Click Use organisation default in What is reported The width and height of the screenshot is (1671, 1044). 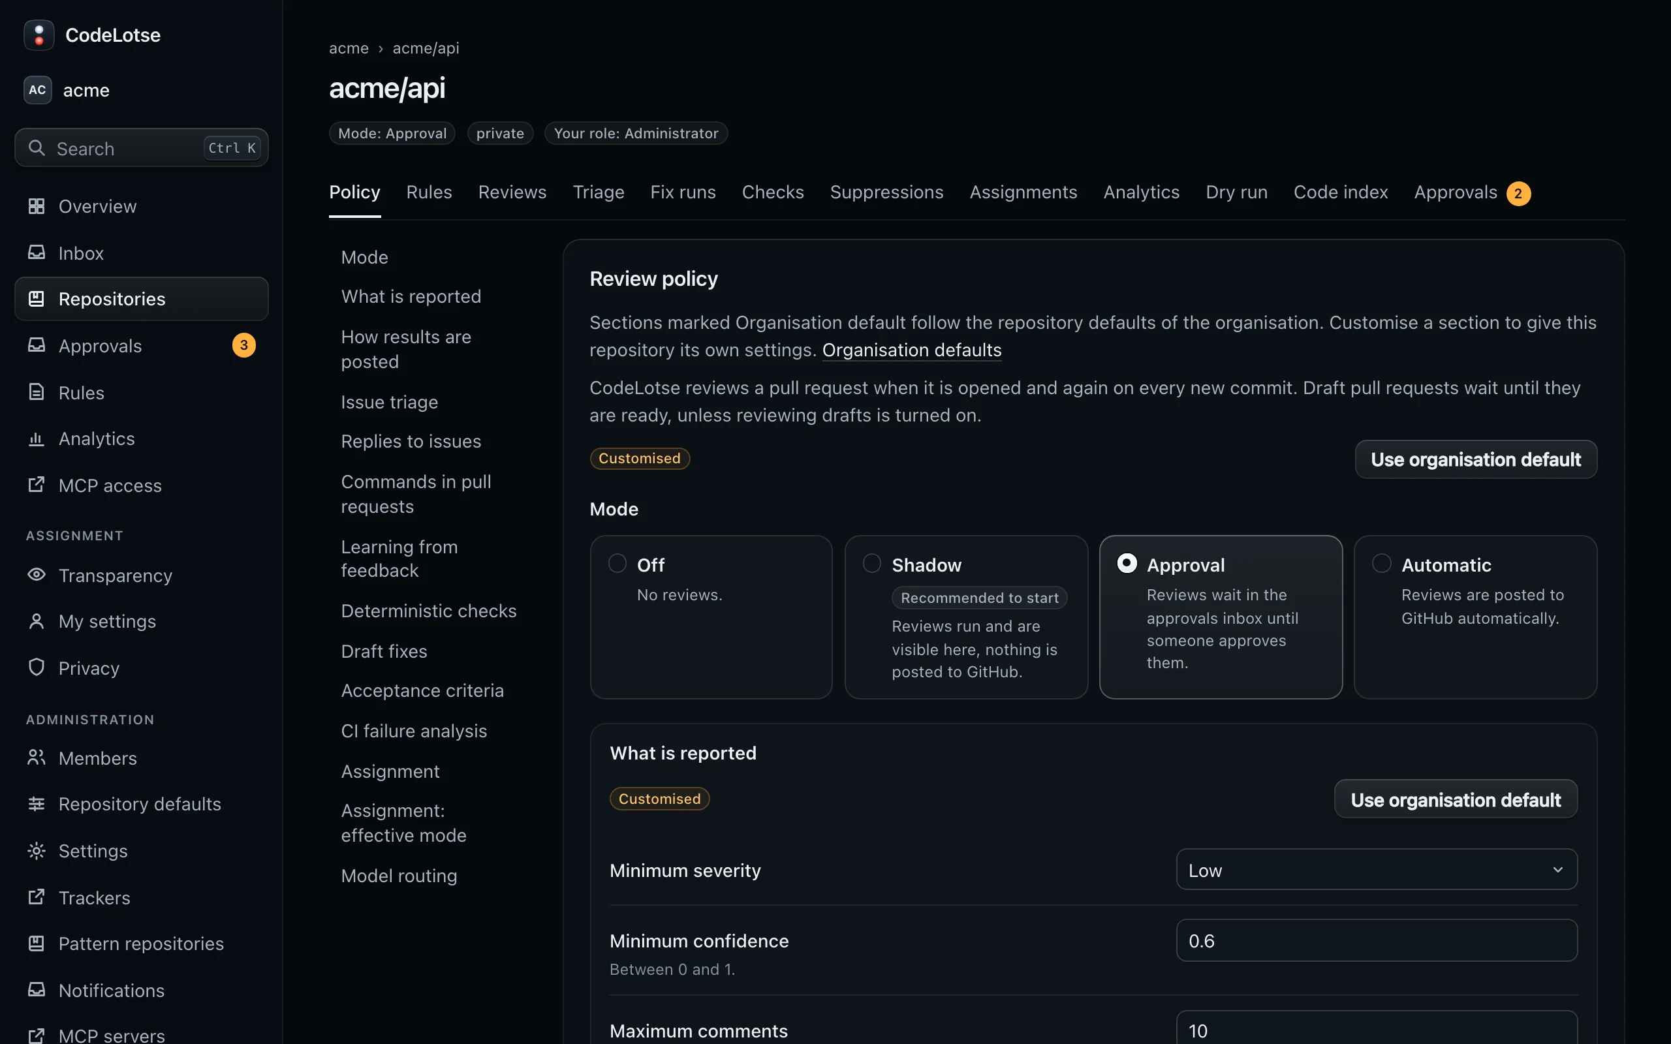[1456, 799]
